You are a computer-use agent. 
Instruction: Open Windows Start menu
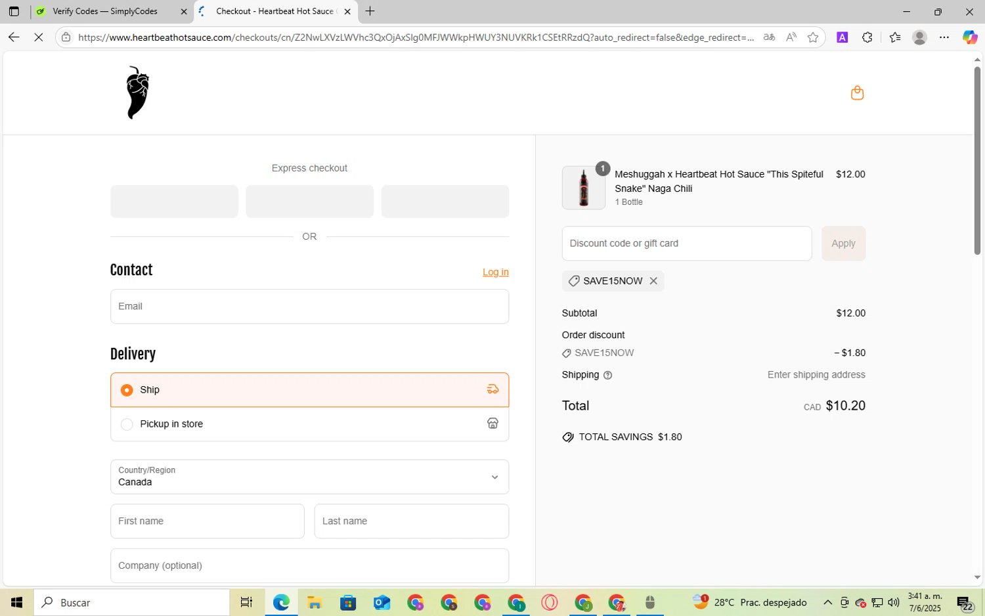click(17, 602)
